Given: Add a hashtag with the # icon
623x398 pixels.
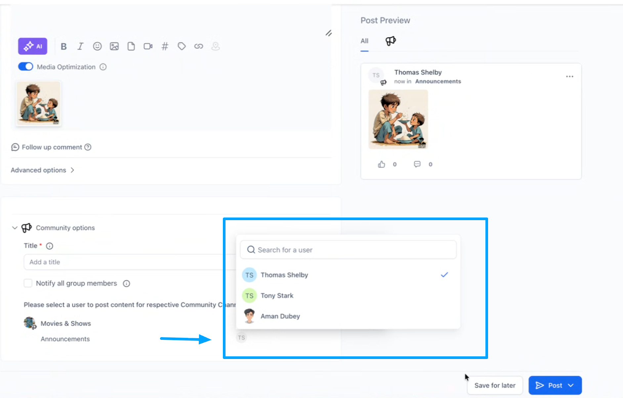Looking at the screenshot, I should click(165, 46).
